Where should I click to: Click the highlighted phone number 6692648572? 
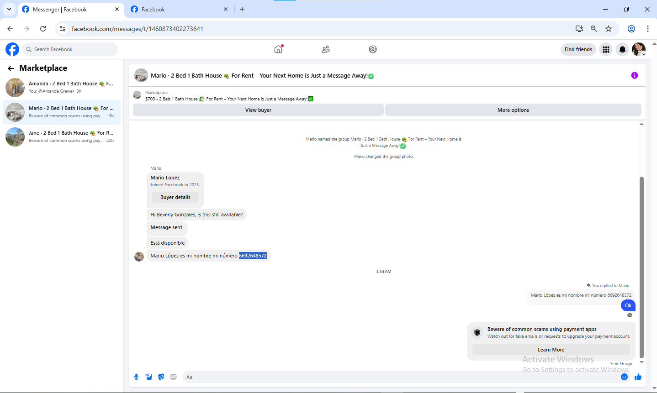click(x=253, y=256)
